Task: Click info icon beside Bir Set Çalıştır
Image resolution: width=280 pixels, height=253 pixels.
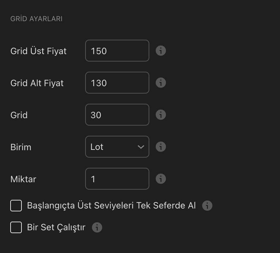Action: (97, 227)
